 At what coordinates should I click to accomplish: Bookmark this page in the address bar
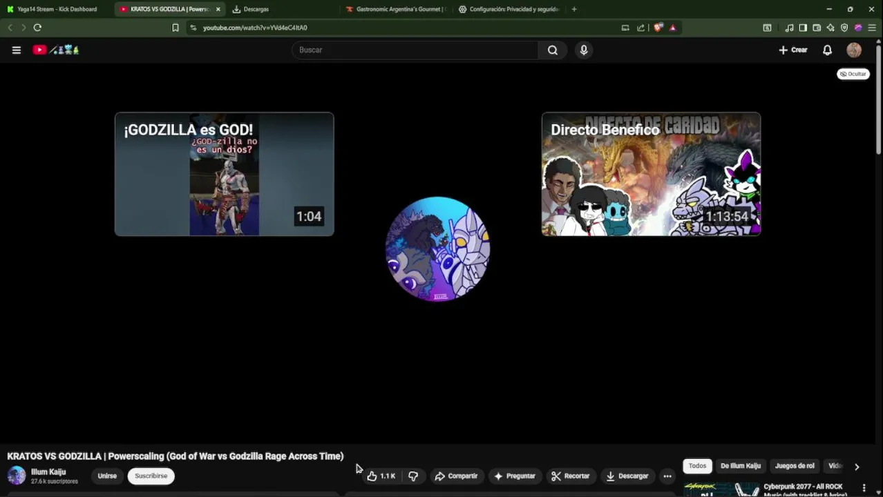(175, 28)
